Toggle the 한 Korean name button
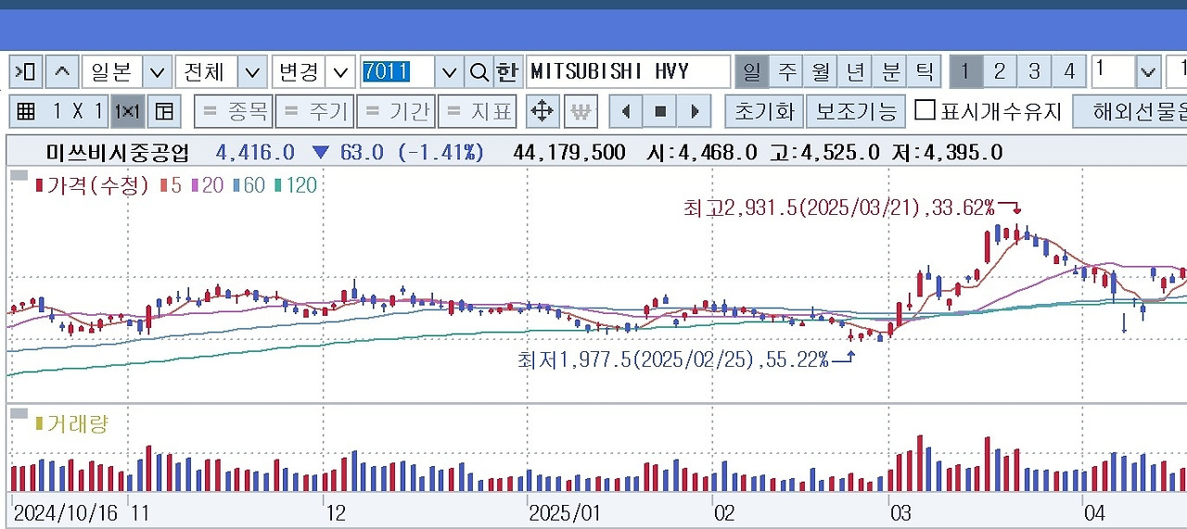The height and width of the screenshot is (529, 1187). click(x=506, y=71)
